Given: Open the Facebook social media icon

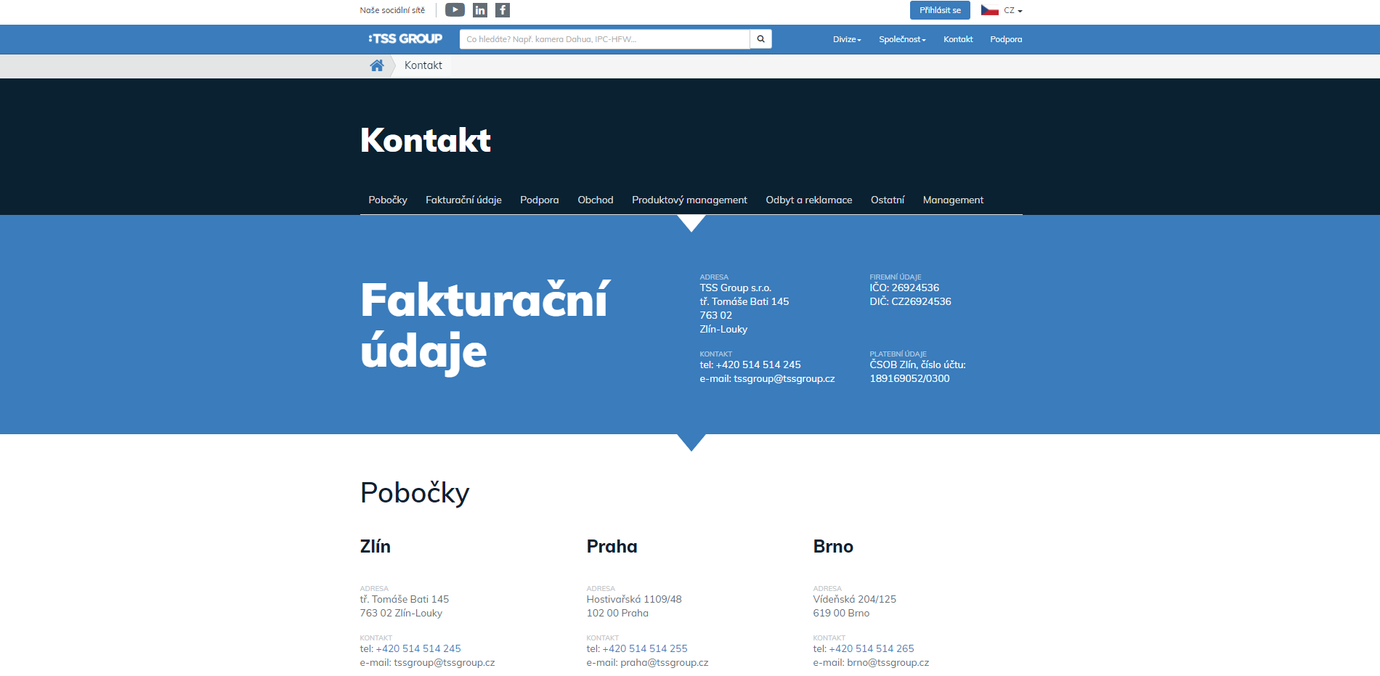Looking at the screenshot, I should [x=503, y=10].
